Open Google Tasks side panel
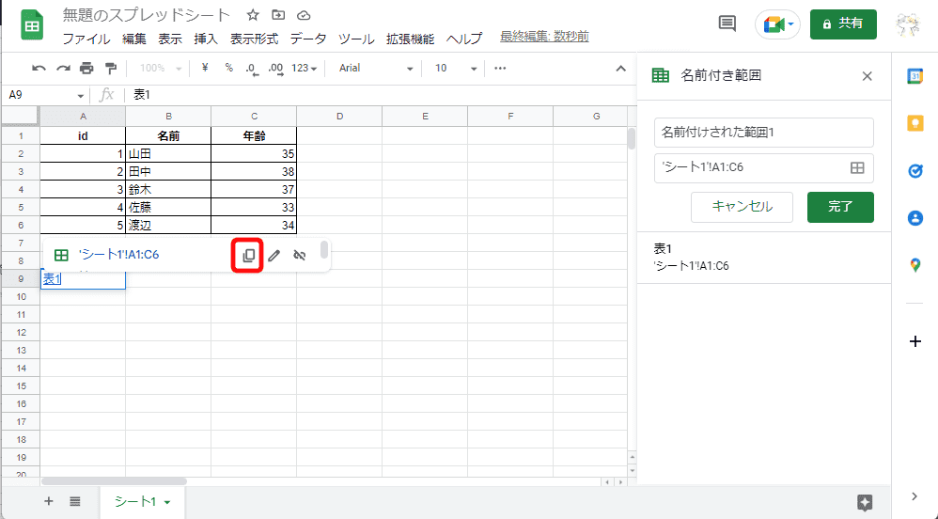Image resolution: width=938 pixels, height=519 pixels. [x=915, y=171]
